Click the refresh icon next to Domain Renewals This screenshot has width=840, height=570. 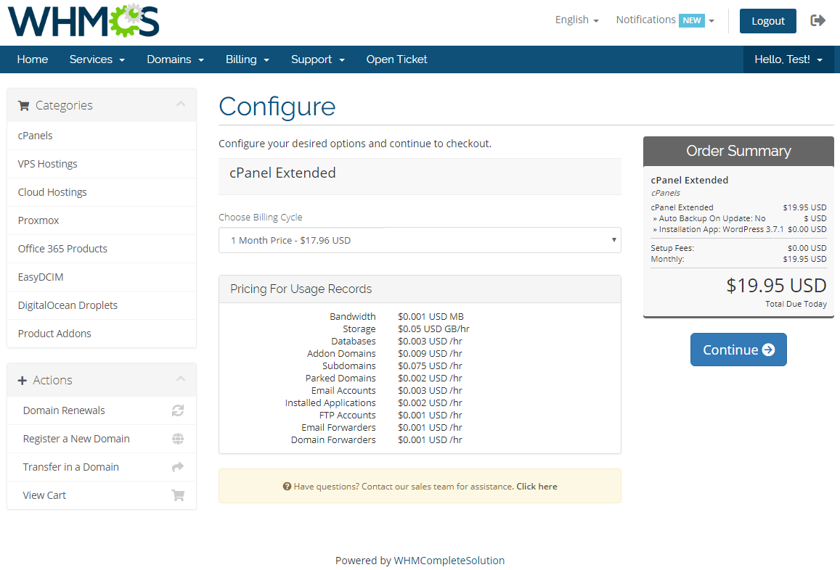tap(178, 410)
